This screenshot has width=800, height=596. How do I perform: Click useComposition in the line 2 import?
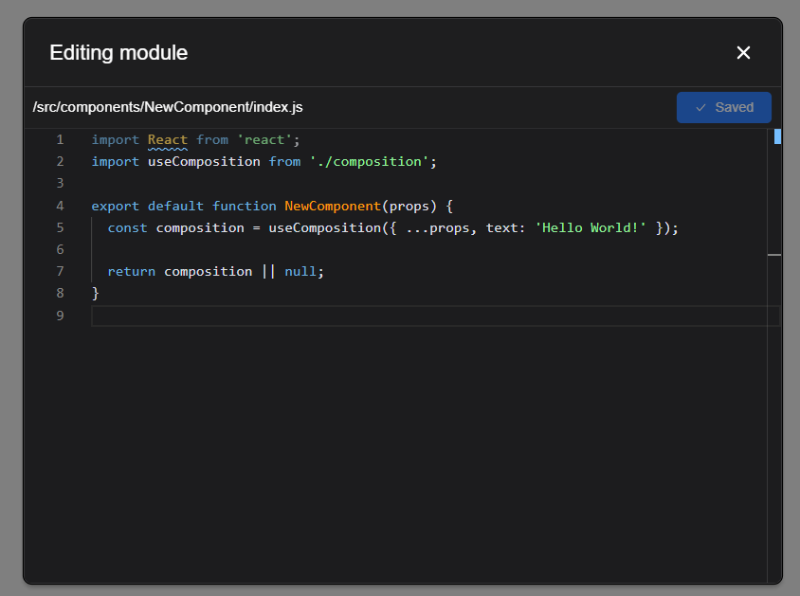pyautogui.click(x=204, y=162)
